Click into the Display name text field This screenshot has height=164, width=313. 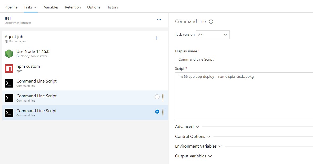click(x=244, y=59)
